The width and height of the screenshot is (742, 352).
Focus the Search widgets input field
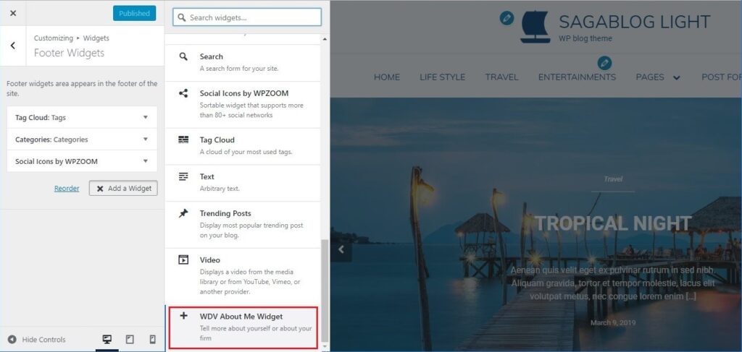pyautogui.click(x=247, y=17)
